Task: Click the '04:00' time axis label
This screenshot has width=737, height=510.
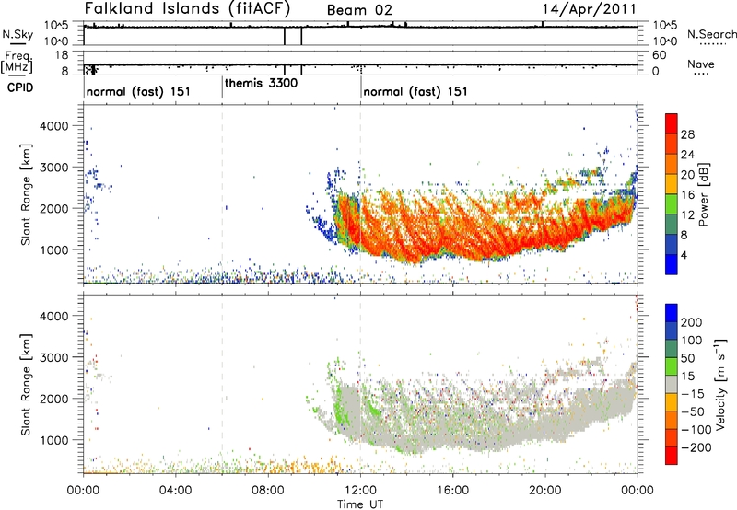Action: tap(176, 491)
